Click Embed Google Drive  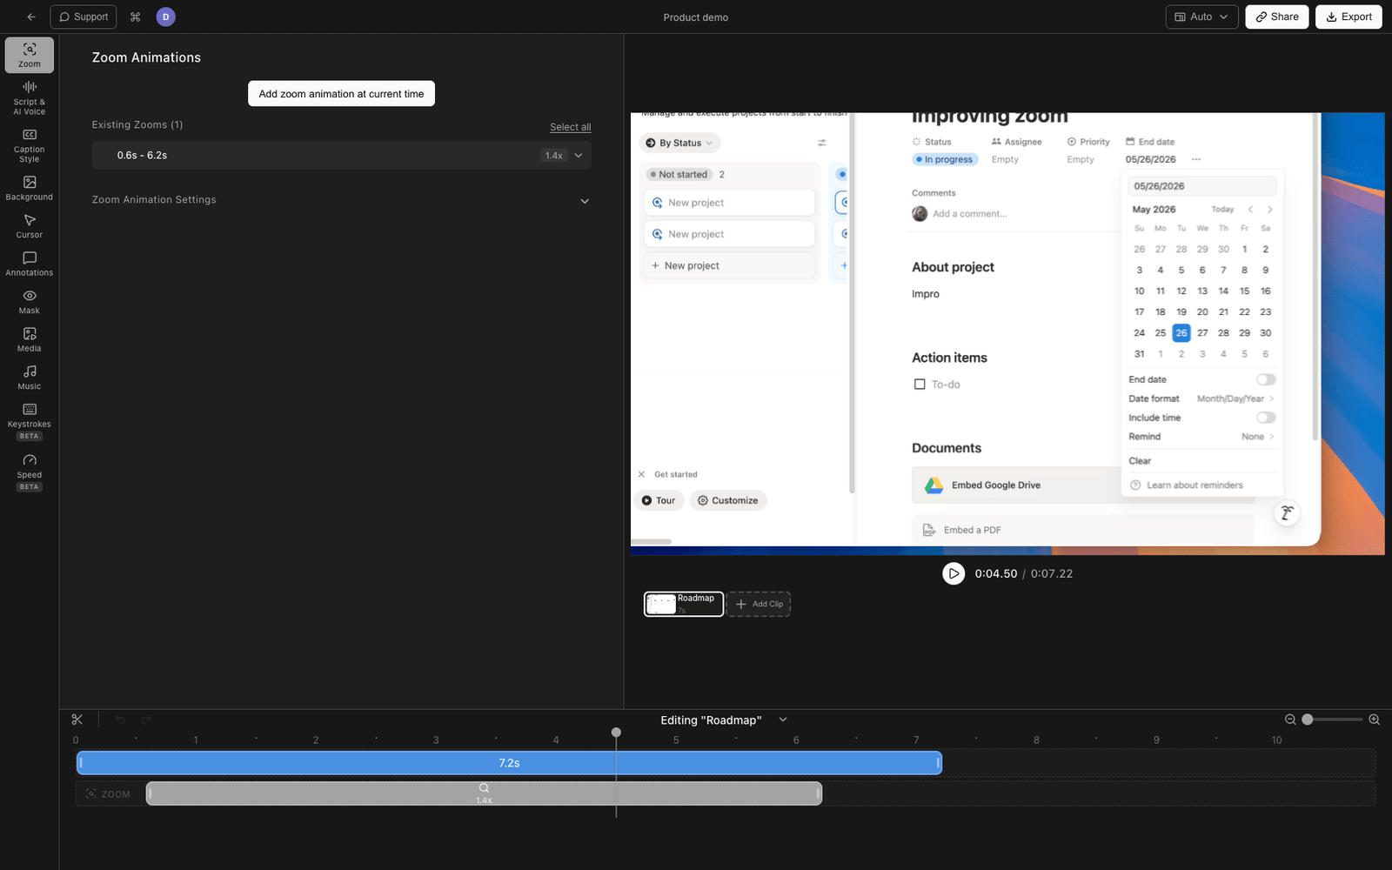click(x=1015, y=485)
